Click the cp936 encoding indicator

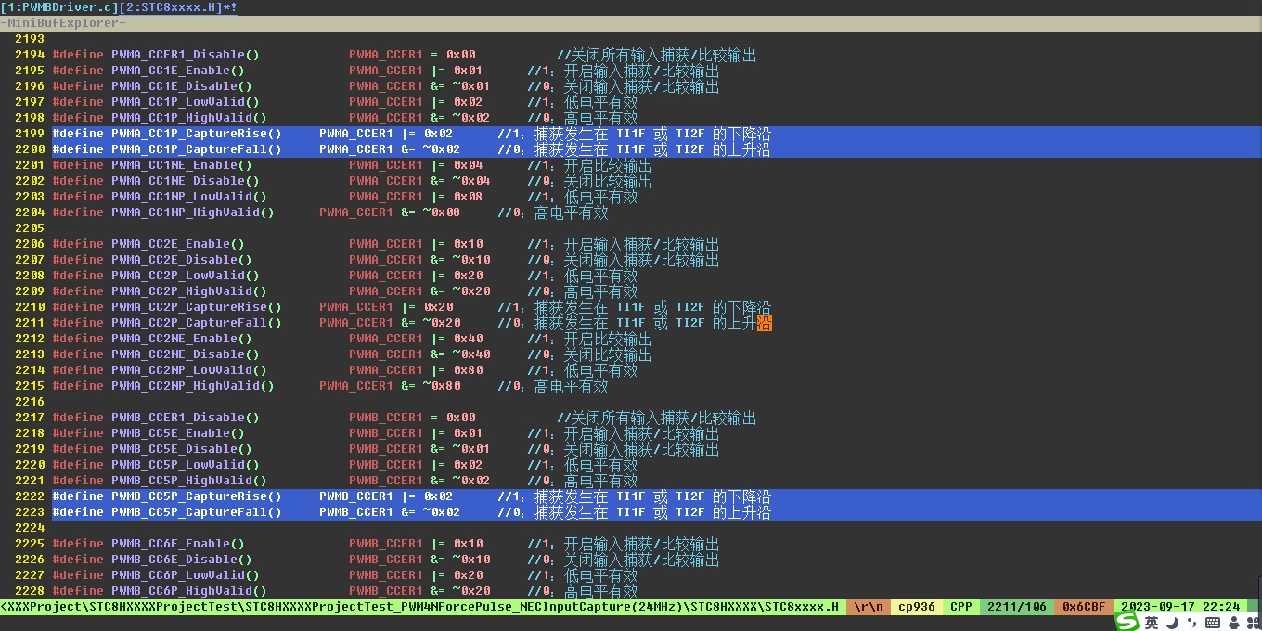917,607
